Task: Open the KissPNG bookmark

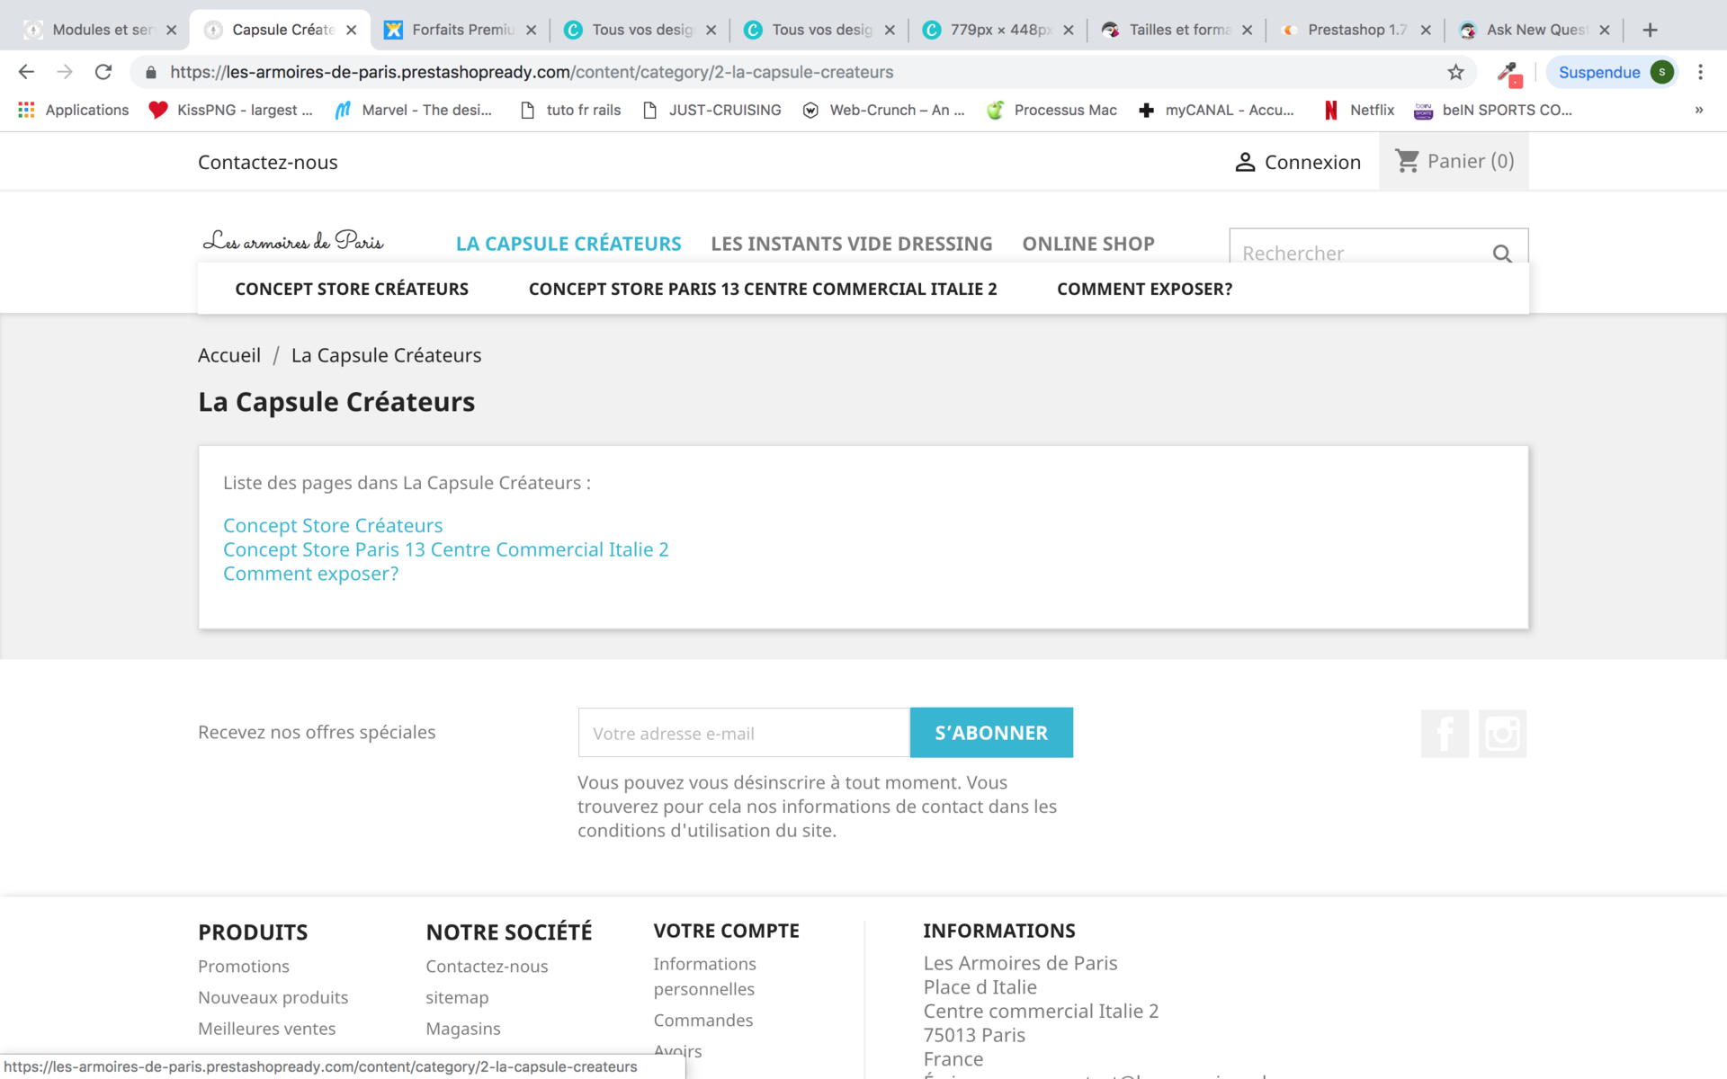Action: 231,110
